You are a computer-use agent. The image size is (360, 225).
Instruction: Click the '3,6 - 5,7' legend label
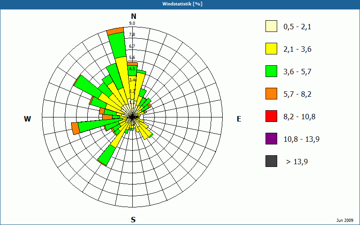[x=297, y=72]
